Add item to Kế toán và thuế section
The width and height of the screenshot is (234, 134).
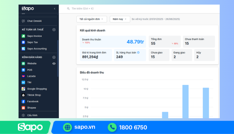coord(54,30)
